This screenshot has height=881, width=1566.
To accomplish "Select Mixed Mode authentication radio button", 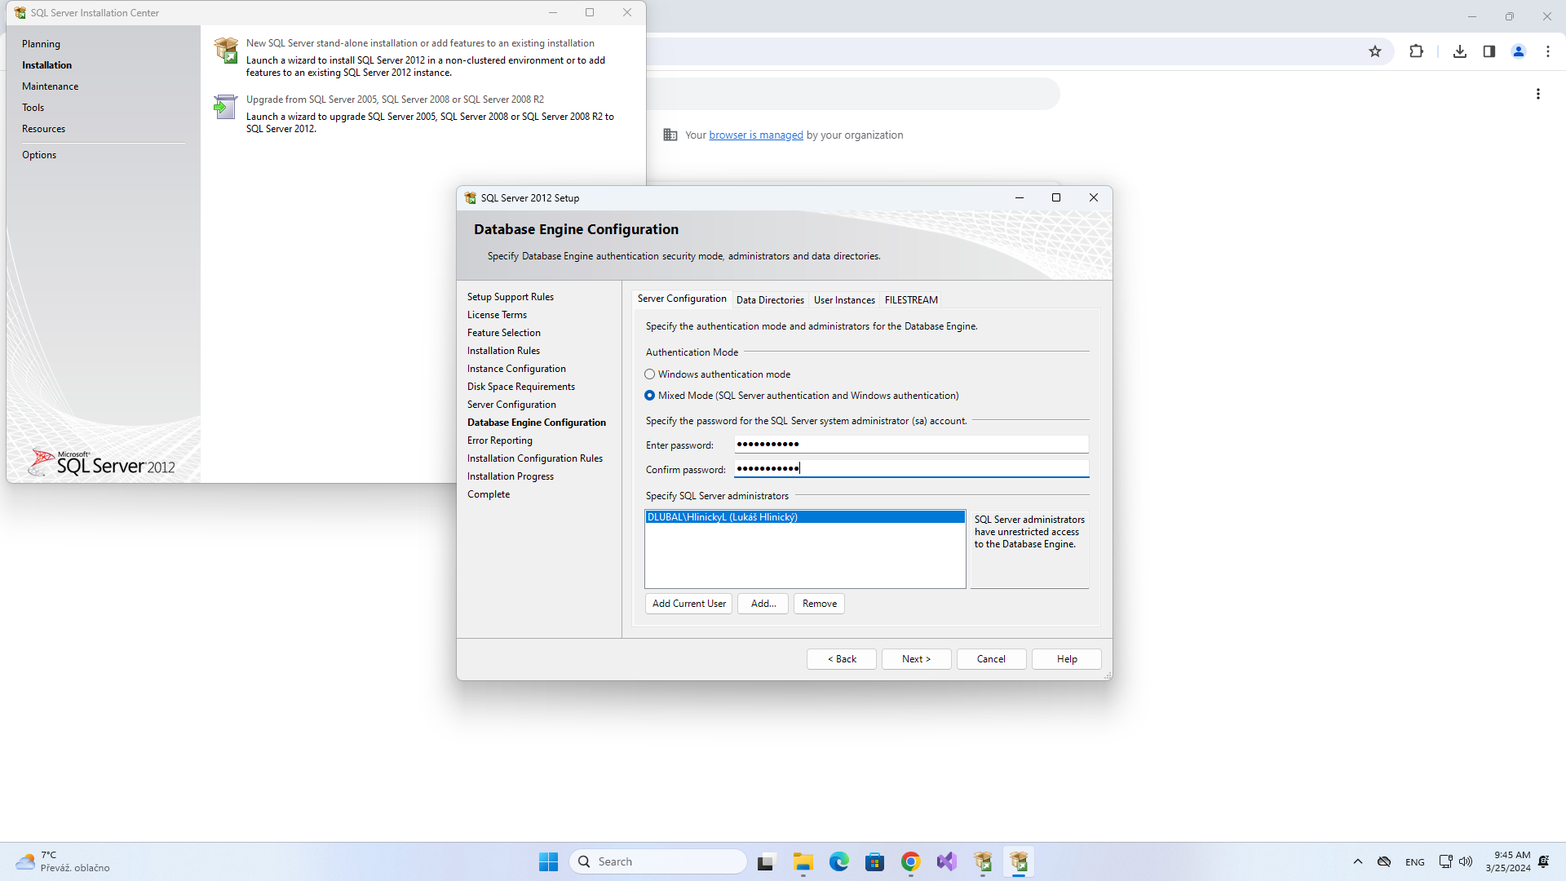I will [649, 395].
